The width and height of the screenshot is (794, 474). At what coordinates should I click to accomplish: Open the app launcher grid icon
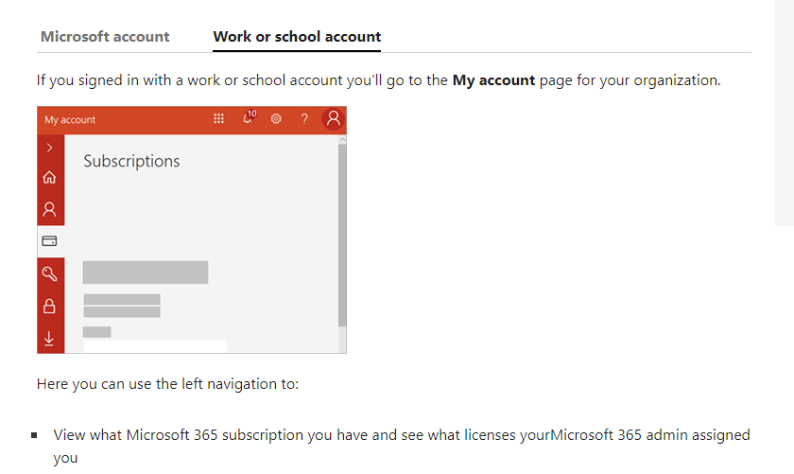click(218, 118)
